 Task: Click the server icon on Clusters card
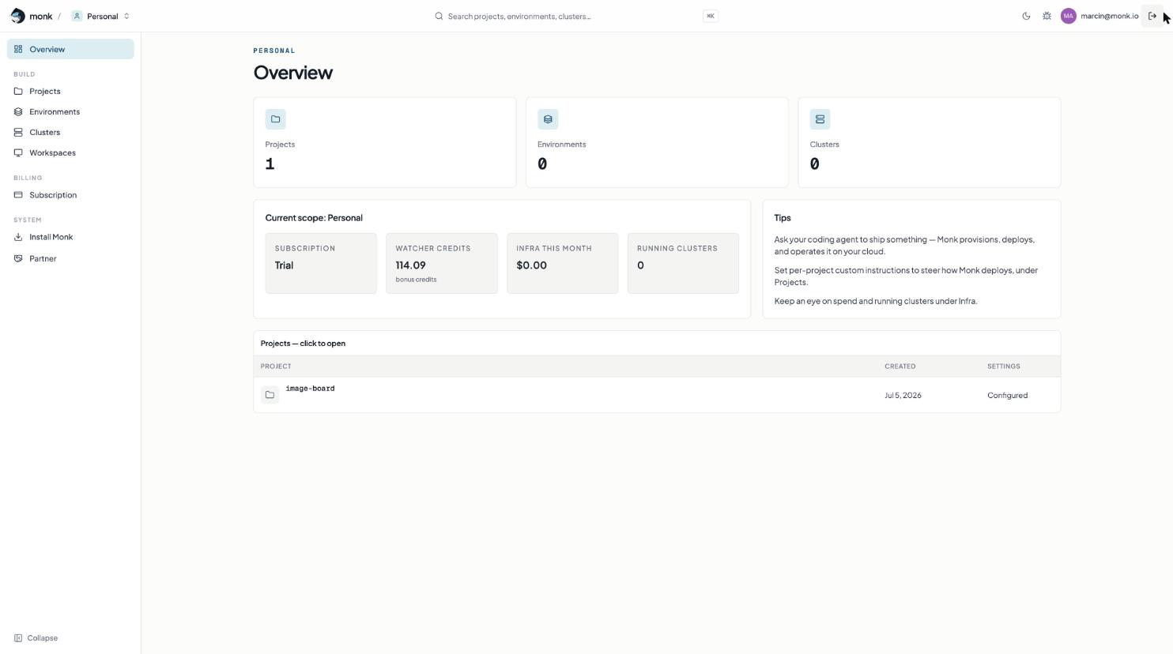tap(820, 119)
